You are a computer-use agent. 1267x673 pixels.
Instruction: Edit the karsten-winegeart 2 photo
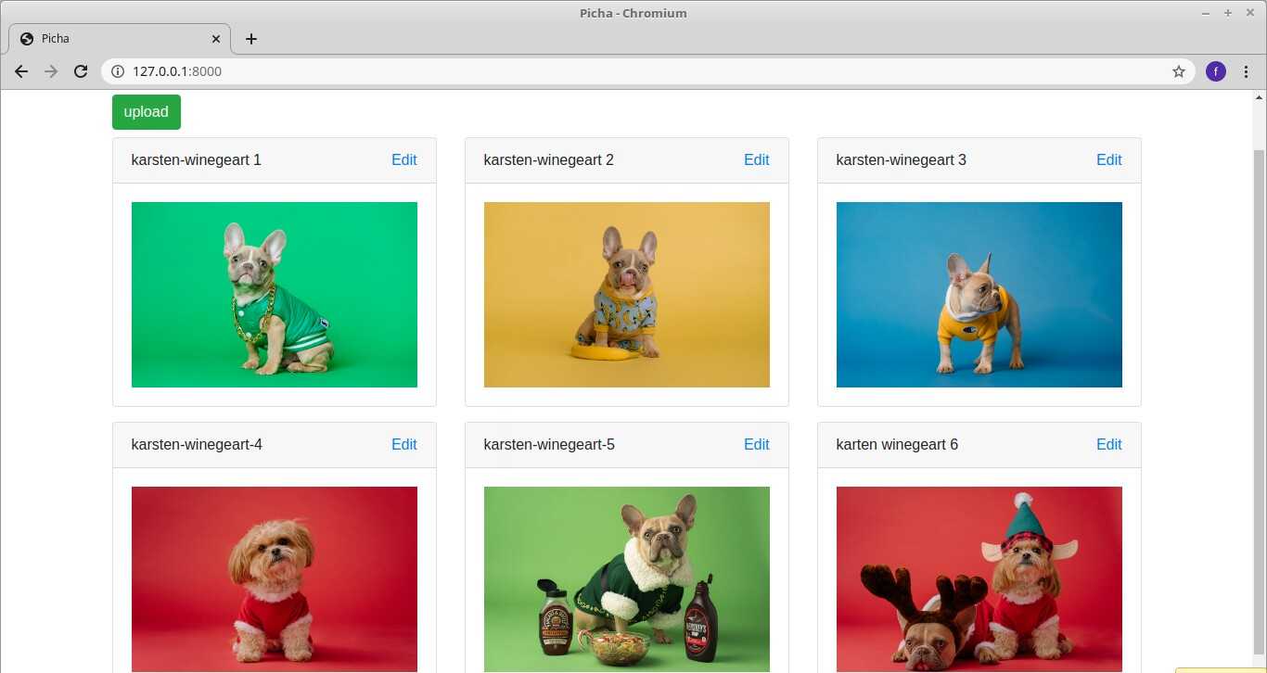[756, 159]
